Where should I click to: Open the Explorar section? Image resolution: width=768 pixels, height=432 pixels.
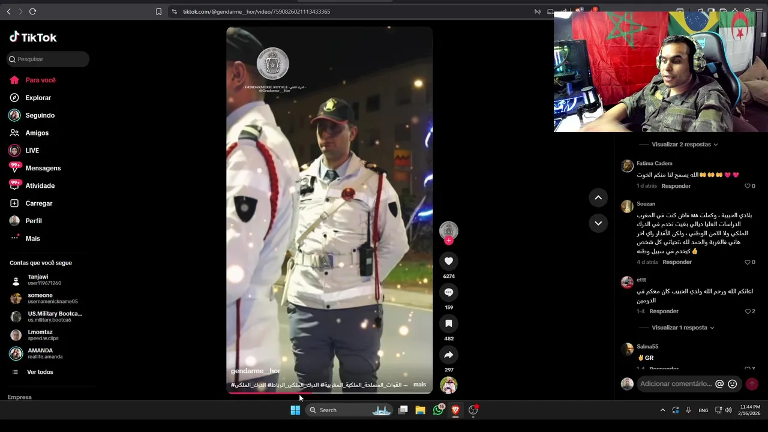click(x=38, y=98)
